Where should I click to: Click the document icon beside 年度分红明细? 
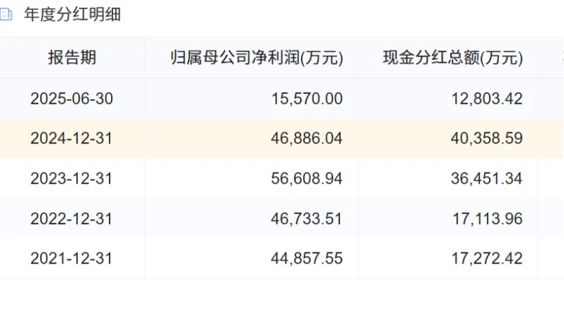6,15
